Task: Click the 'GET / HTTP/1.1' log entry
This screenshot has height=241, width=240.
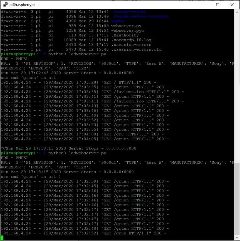Action: (x=78, y=82)
